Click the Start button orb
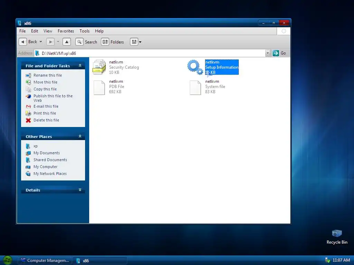 pos(8,260)
